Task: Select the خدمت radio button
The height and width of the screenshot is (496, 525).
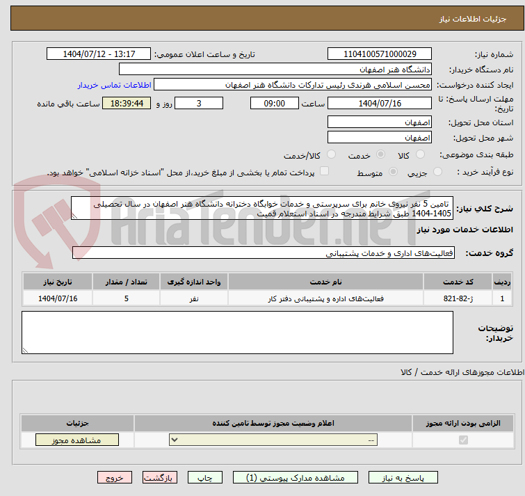Action: (x=380, y=154)
